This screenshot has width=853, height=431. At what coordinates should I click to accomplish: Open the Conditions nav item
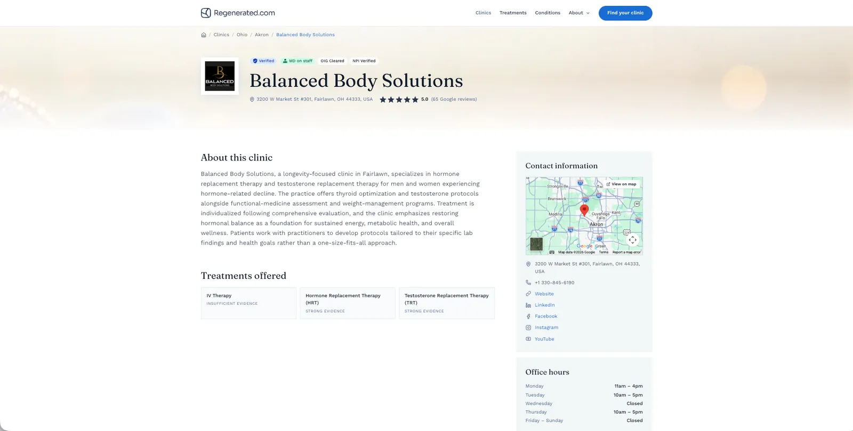click(x=548, y=13)
